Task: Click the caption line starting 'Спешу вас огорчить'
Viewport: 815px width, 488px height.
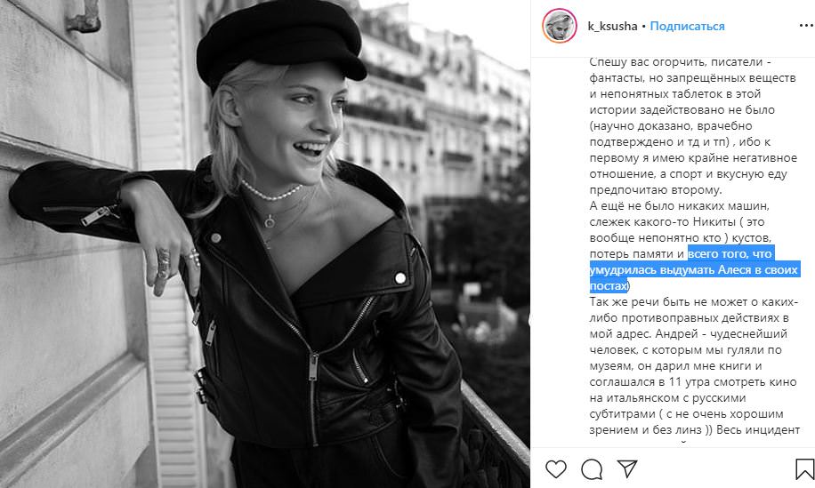Action: click(x=680, y=62)
